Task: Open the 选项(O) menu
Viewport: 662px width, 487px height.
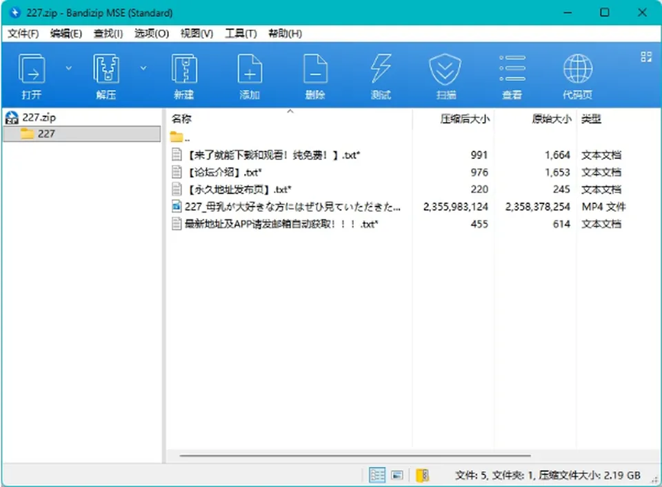Action: [x=152, y=33]
